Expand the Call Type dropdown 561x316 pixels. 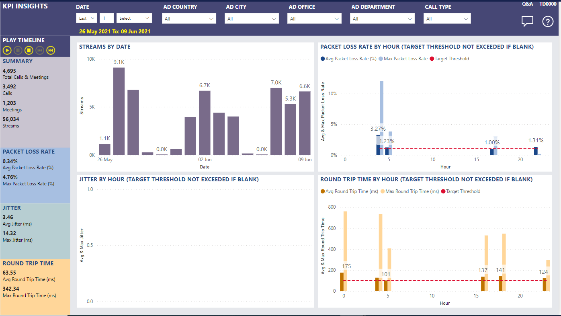(x=447, y=18)
